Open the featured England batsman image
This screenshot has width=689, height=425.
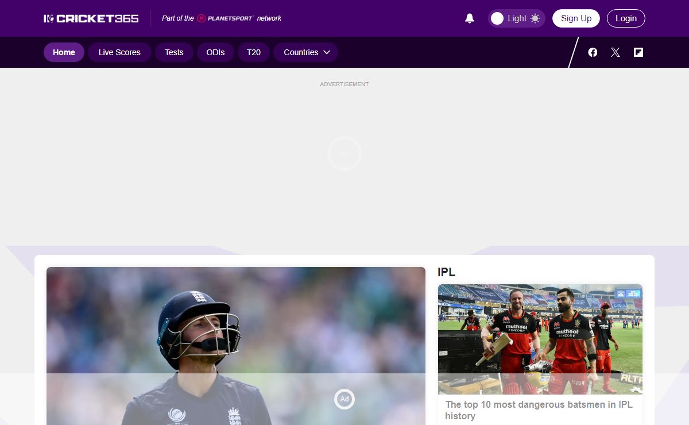236,346
